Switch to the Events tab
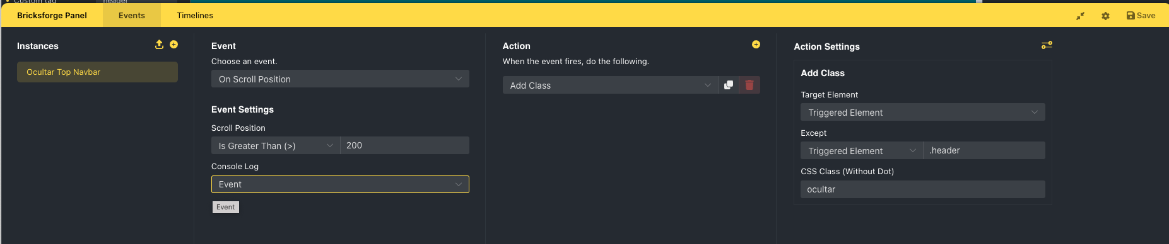Screen dimensions: 1169x244 (132, 15)
